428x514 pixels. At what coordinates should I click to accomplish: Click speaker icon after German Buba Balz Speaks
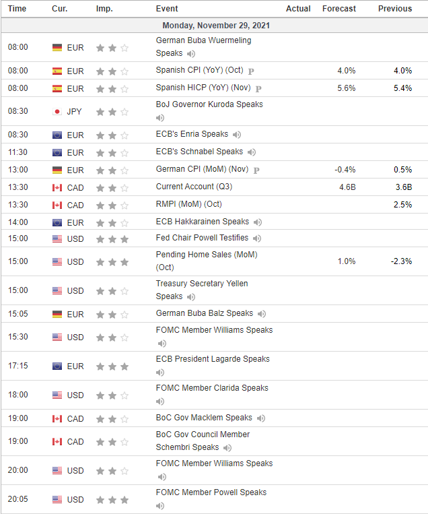(262, 314)
